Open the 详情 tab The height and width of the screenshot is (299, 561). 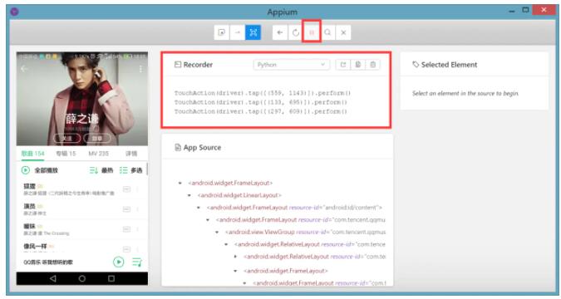pyautogui.click(x=131, y=154)
